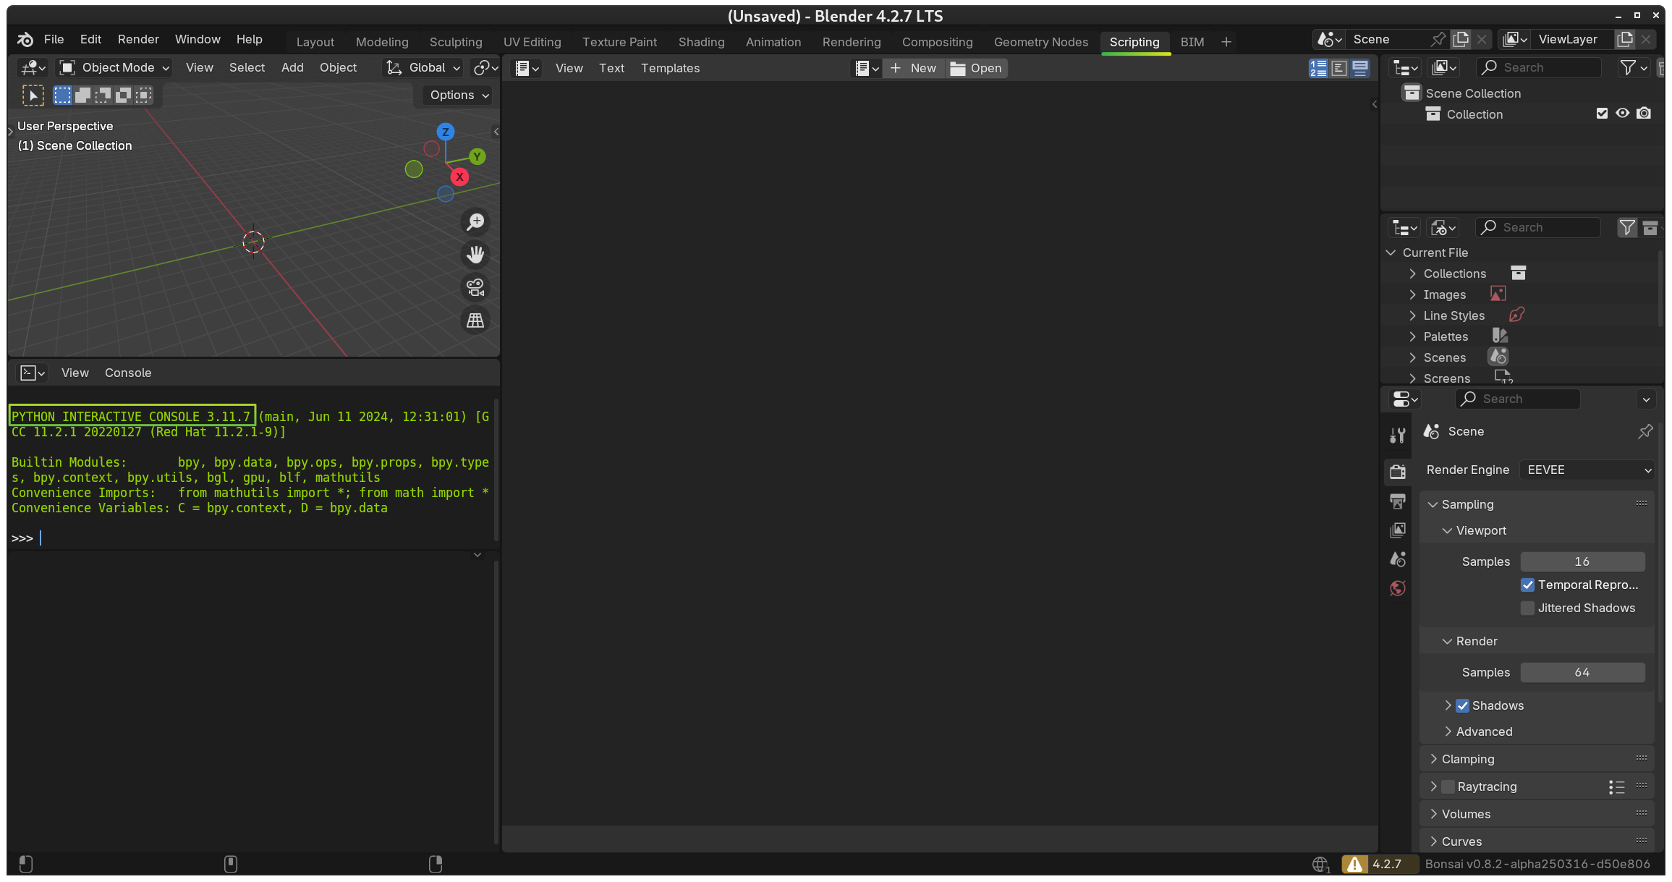
Task: Open the Scene properties tab icon
Action: [x=1398, y=559]
